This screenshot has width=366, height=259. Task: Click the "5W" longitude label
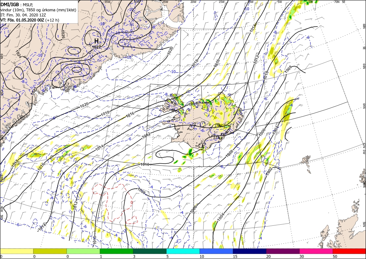280,2
